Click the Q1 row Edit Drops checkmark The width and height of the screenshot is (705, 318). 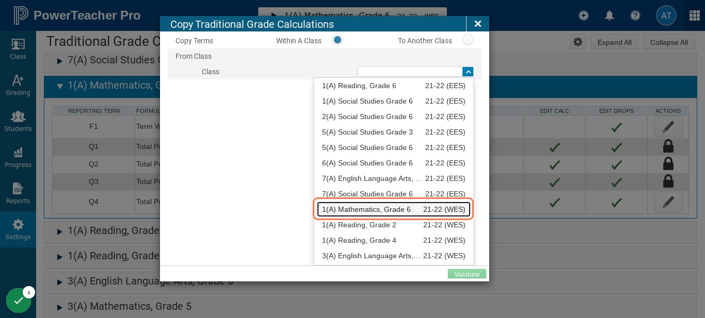click(616, 147)
